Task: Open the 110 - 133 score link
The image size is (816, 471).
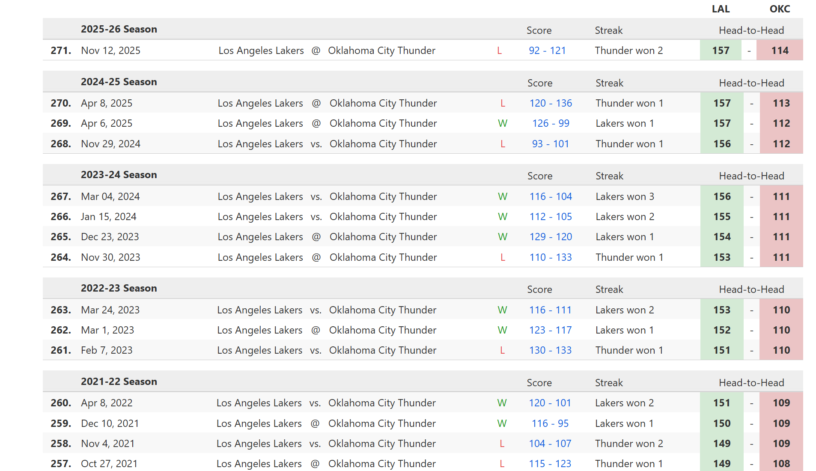Action: [551, 257]
